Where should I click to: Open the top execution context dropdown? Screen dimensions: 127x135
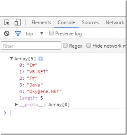(34, 34)
